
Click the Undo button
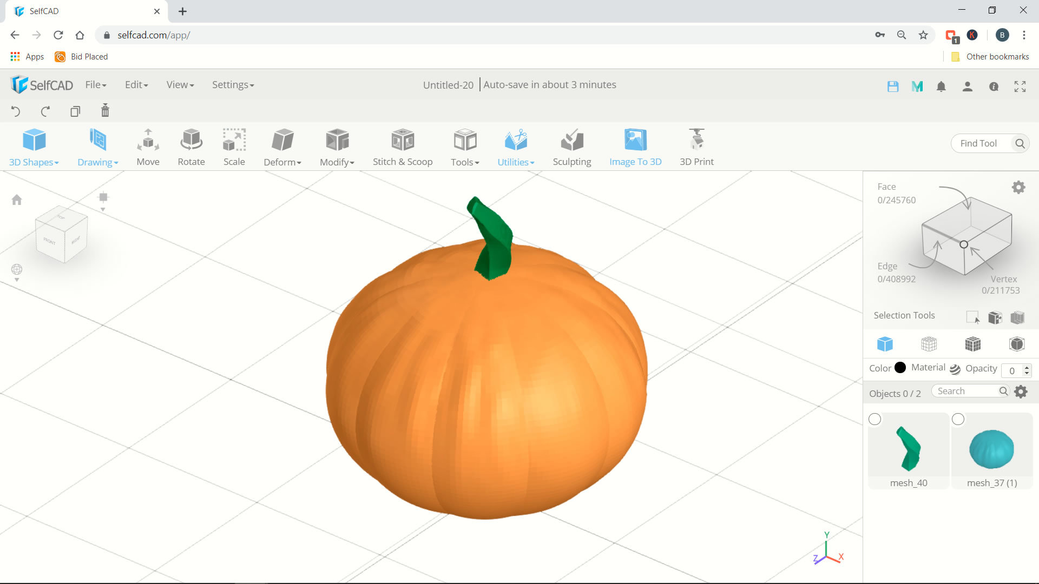(16, 111)
